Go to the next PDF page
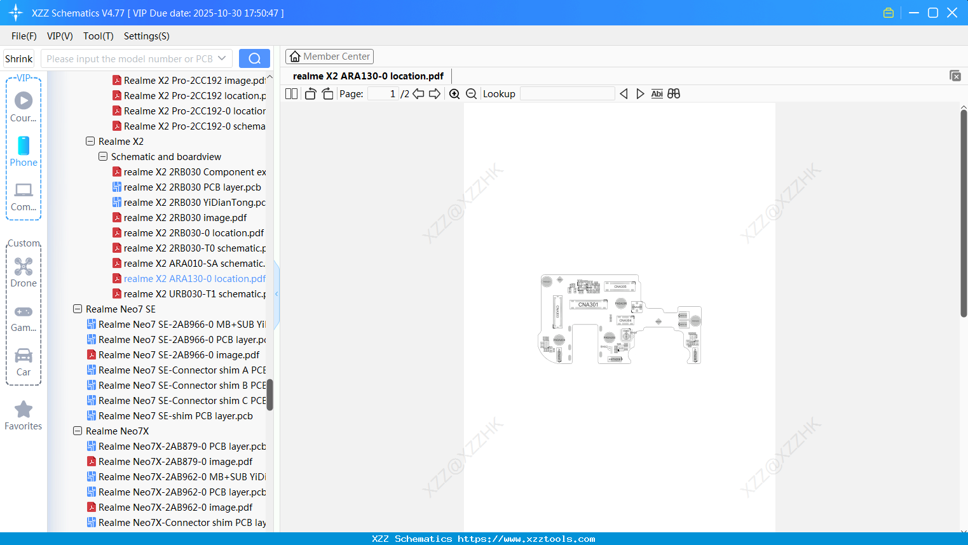Viewport: 968px width, 545px height. click(x=435, y=94)
